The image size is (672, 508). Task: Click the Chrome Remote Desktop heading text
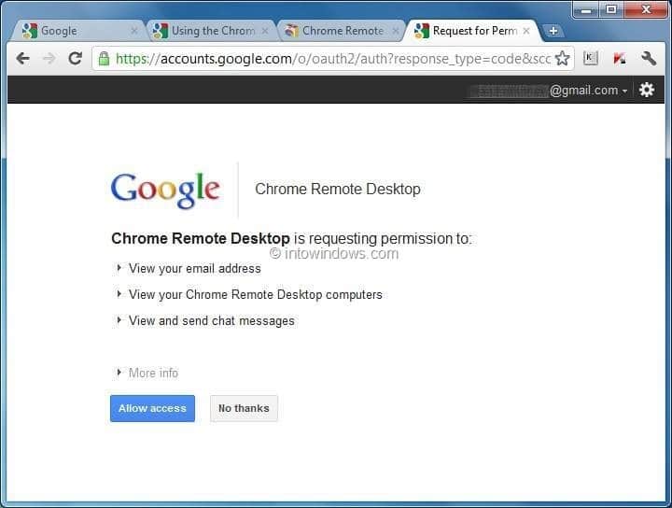tap(338, 189)
